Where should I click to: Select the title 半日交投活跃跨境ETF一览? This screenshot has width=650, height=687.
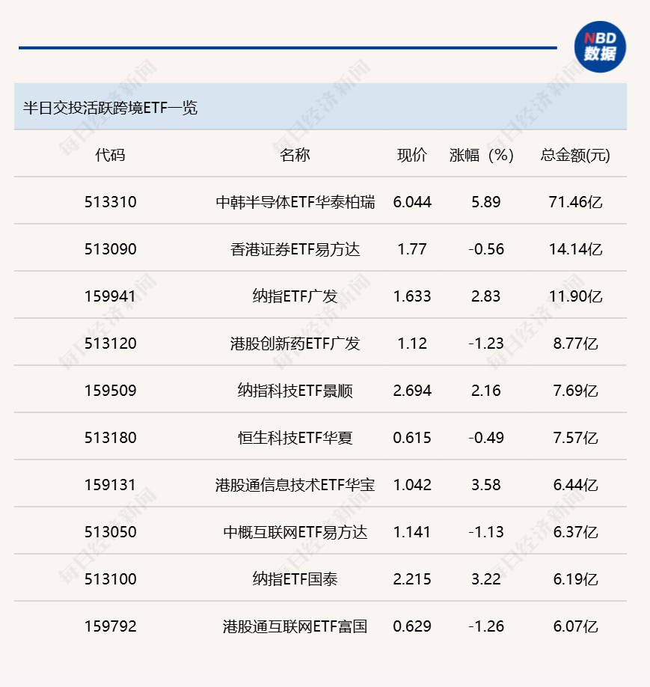point(111,108)
